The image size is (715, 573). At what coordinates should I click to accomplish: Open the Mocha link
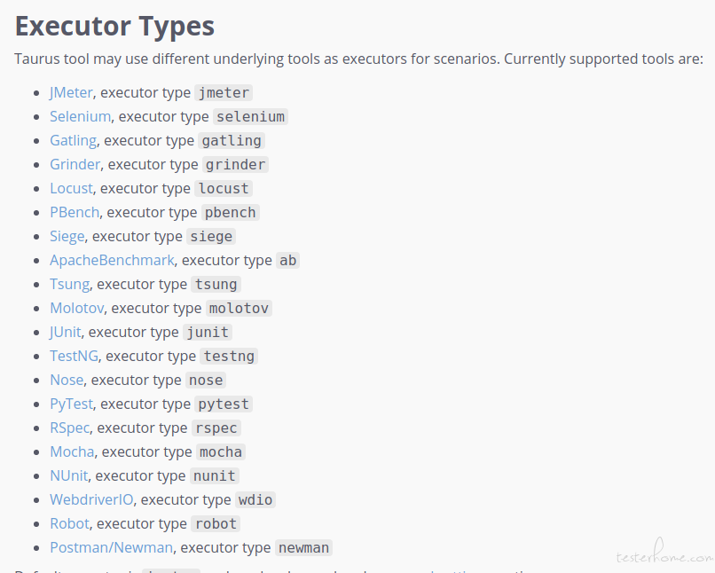tap(72, 451)
